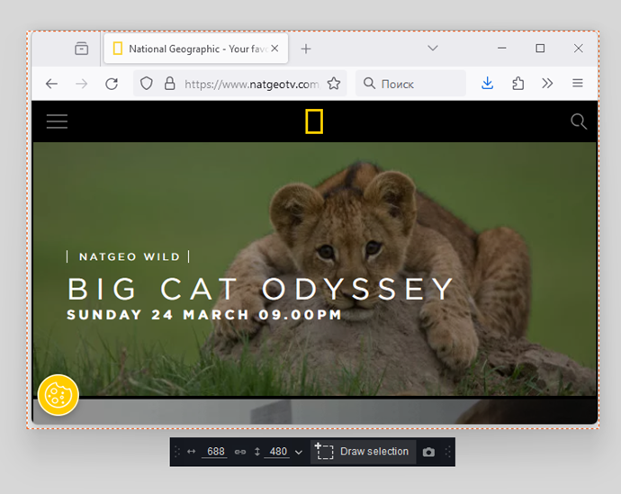This screenshot has height=494, width=621.
Task: Open the downloads panel
Action: [x=488, y=84]
